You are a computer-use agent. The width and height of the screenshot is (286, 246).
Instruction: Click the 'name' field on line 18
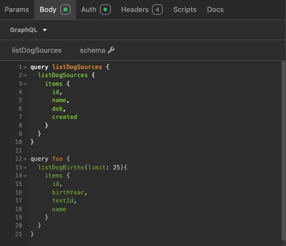pyautogui.click(x=59, y=209)
